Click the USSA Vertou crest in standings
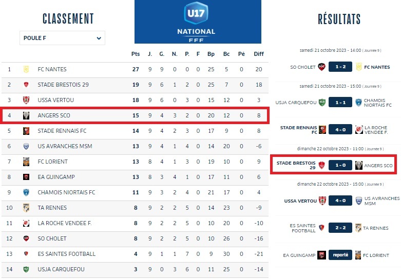The width and height of the screenshot is (401, 280). point(26,101)
